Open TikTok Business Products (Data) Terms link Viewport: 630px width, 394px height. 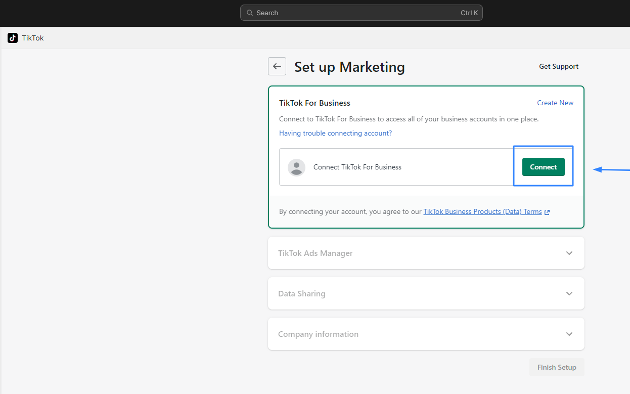[482, 211]
